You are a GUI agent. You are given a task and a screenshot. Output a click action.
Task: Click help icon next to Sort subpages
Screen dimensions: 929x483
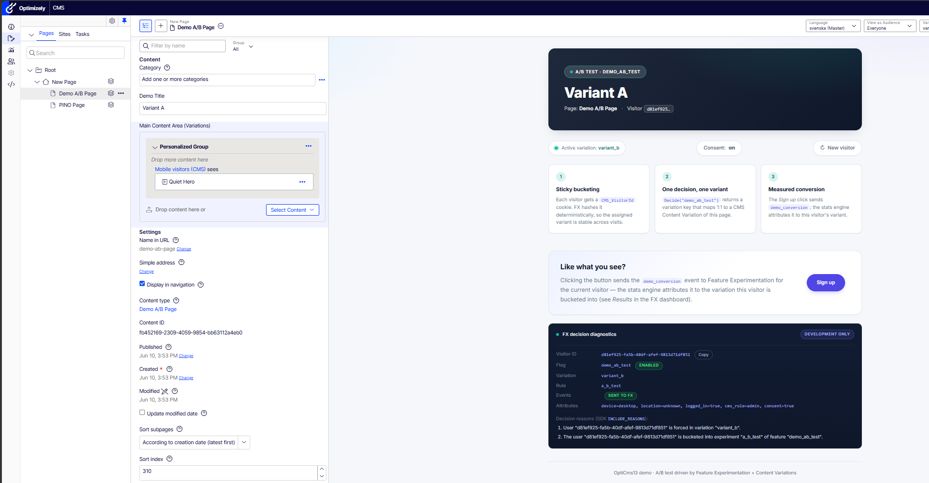(x=180, y=429)
